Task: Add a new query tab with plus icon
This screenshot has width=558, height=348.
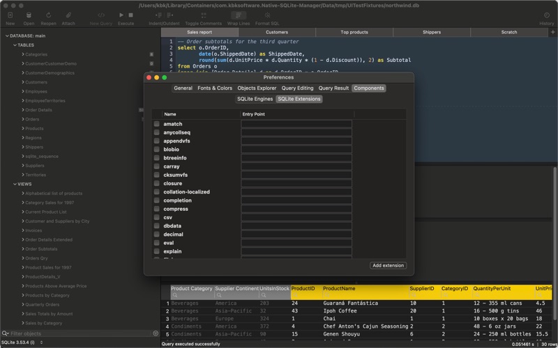Action: [x=552, y=32]
